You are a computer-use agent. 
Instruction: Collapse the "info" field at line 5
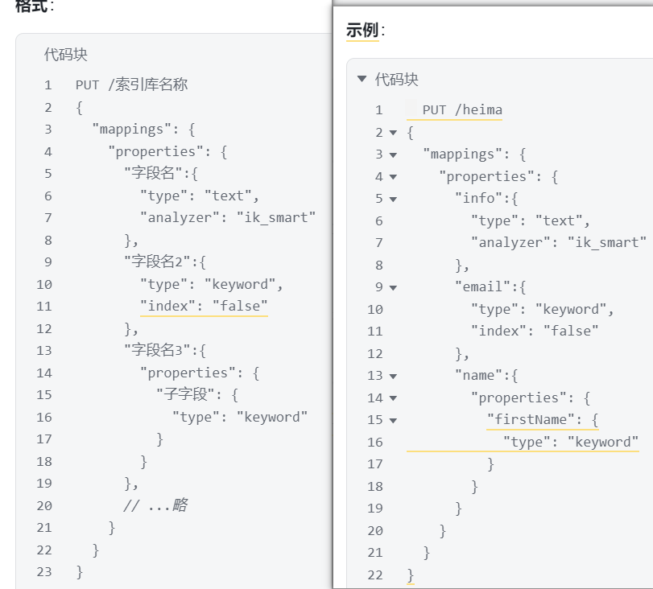[x=393, y=199]
